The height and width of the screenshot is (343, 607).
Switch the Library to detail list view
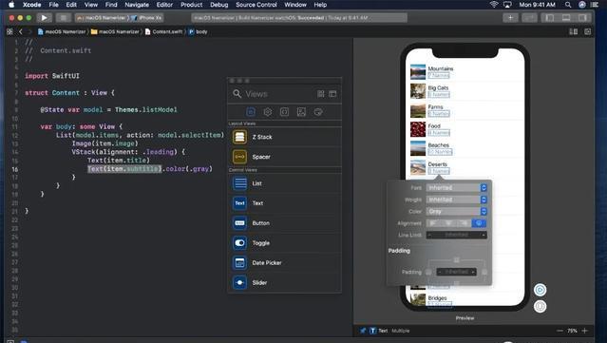click(x=332, y=94)
